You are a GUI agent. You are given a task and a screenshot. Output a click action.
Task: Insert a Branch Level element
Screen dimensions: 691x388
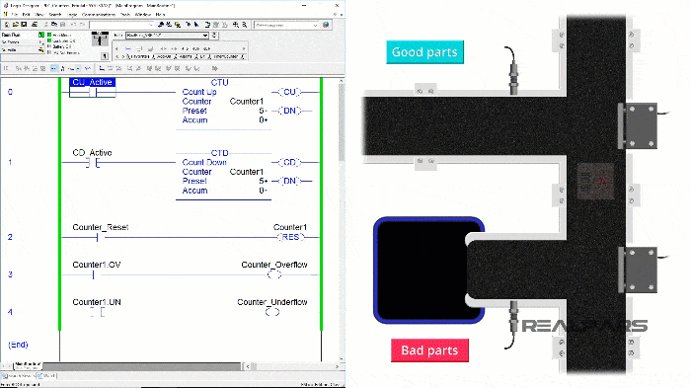150,48
